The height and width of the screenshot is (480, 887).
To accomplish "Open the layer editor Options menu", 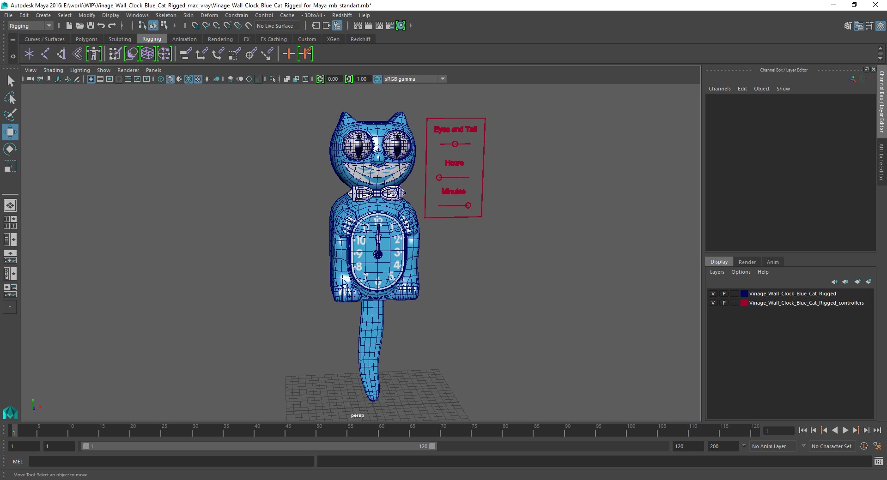I will click(741, 272).
